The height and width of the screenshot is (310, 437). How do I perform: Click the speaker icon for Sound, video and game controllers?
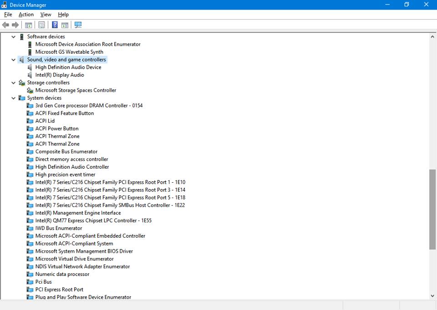click(x=21, y=60)
